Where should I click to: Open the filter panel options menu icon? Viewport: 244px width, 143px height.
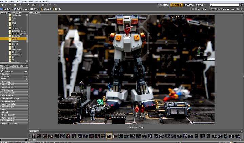(27, 66)
